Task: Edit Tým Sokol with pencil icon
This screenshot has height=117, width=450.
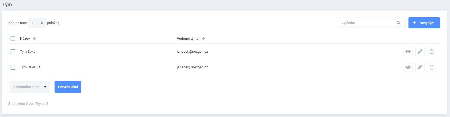Action: [420, 52]
